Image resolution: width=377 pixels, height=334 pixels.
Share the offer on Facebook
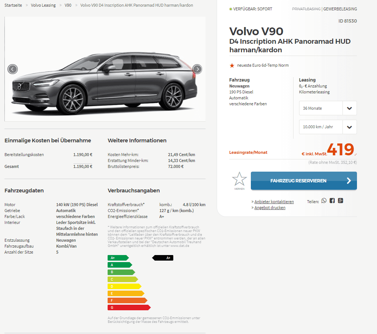[x=332, y=201]
